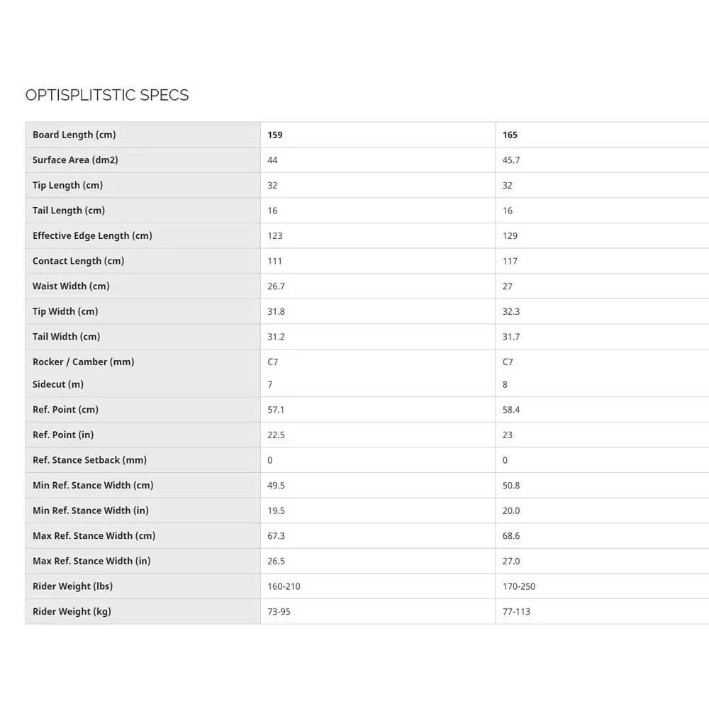This screenshot has width=709, height=709.
Task: Click the 160-210 rider weight value
Action: pyautogui.click(x=284, y=586)
